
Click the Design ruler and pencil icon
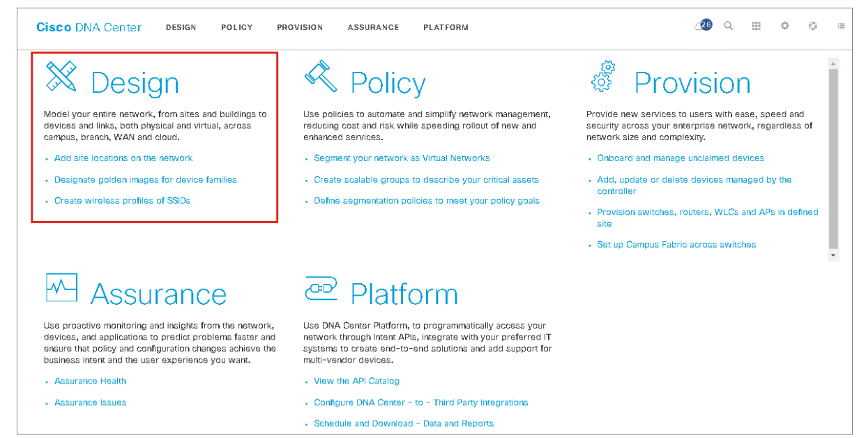click(x=61, y=77)
